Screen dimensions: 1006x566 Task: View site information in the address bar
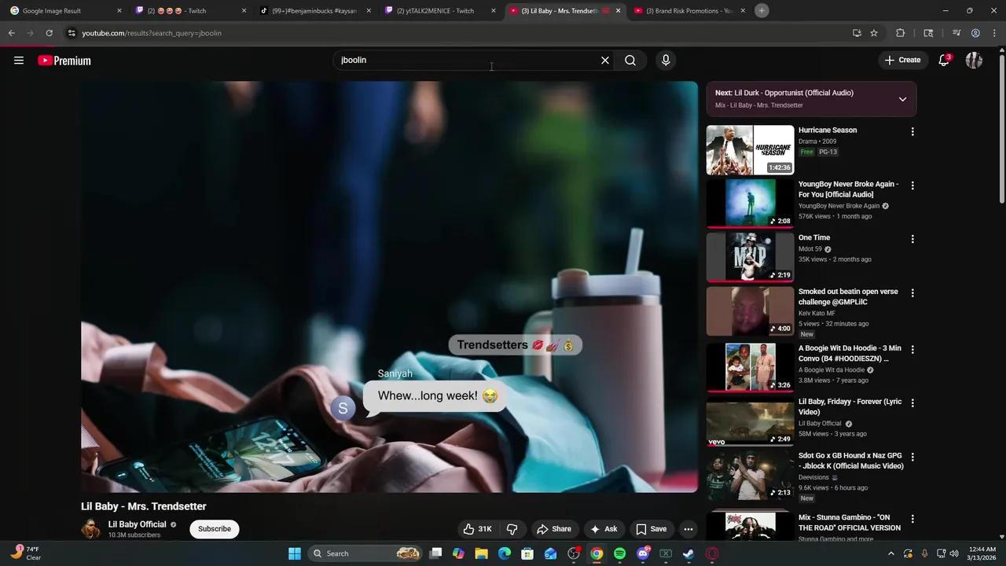[72, 33]
